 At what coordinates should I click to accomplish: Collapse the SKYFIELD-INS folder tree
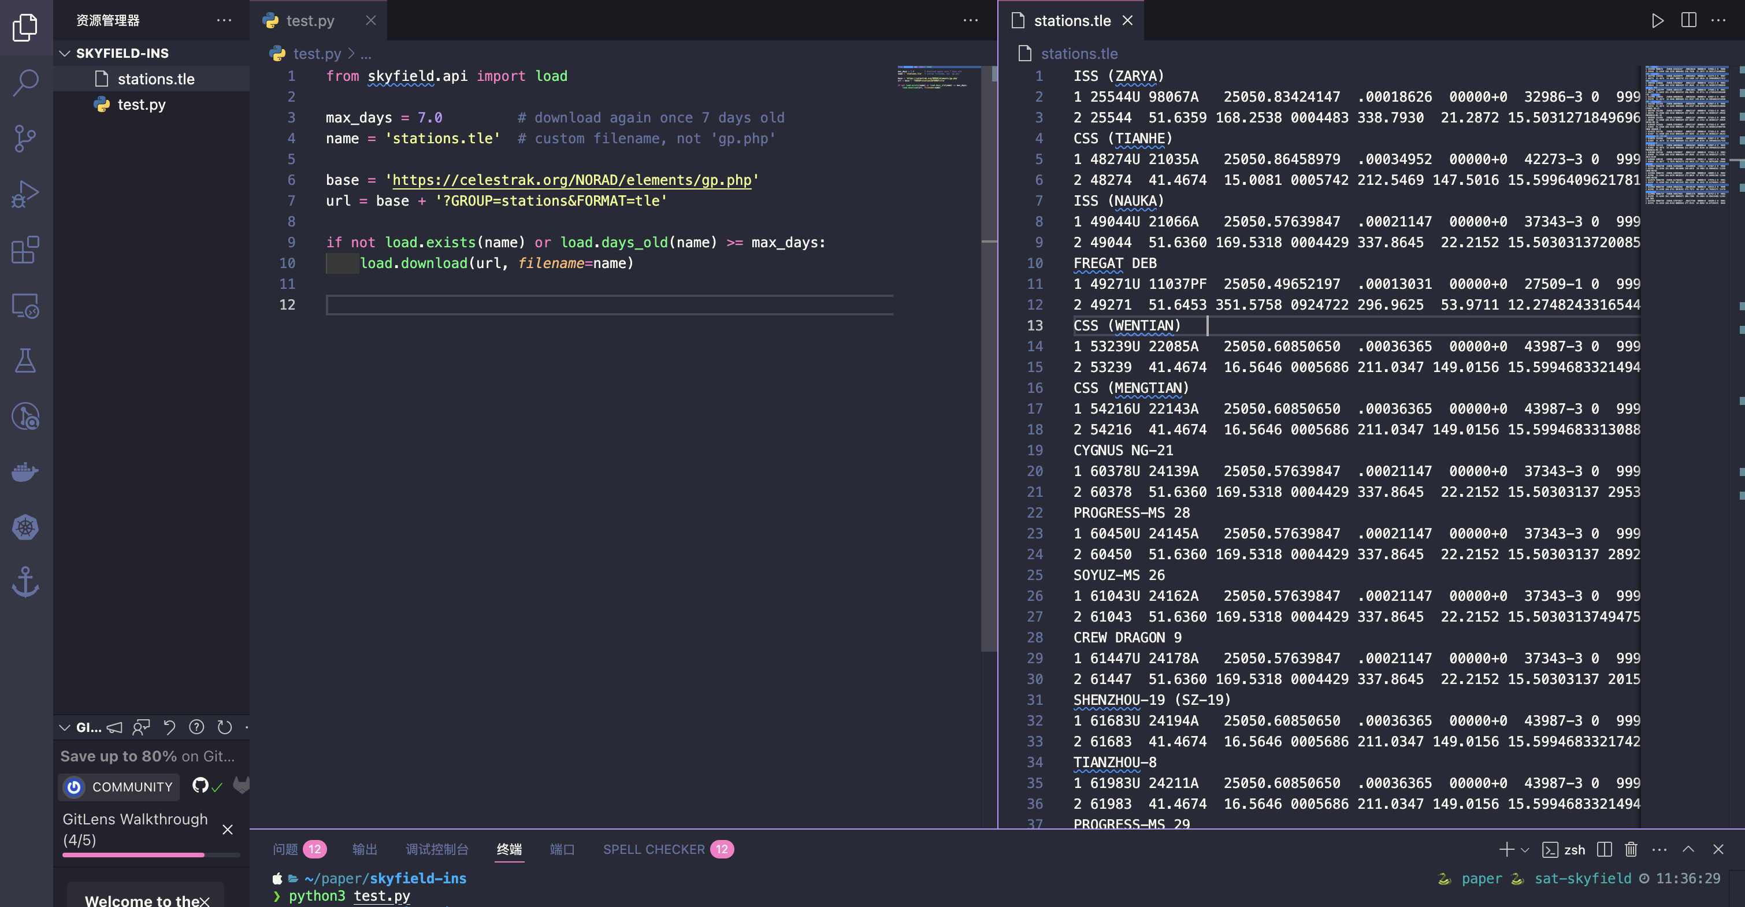(65, 53)
